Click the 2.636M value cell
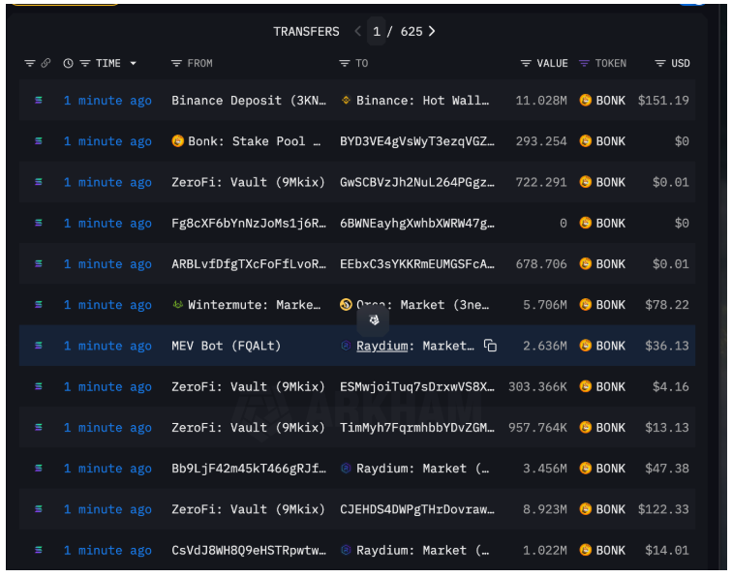The width and height of the screenshot is (732, 577). pos(545,346)
